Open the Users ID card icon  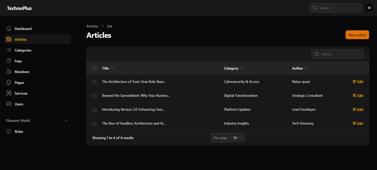coord(9,104)
